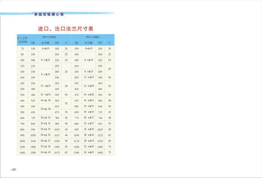This screenshot has height=178, width=262.
Task: Click the D0 header under PN=1.0MPa
Action: [57, 43]
